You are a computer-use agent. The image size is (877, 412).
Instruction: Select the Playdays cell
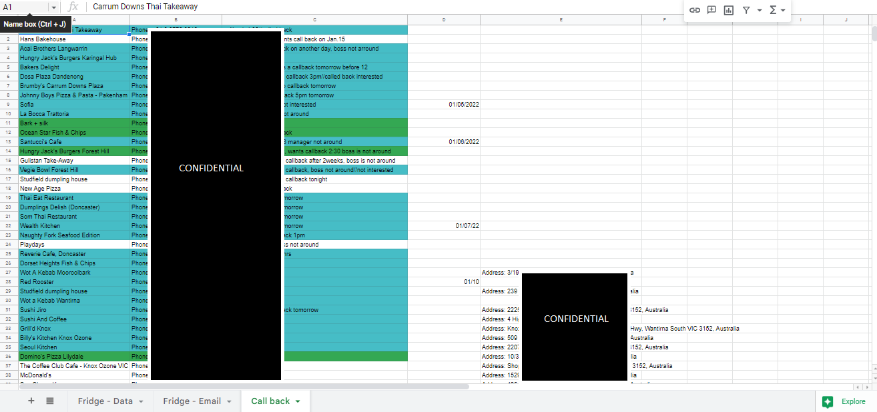pyautogui.click(x=73, y=245)
